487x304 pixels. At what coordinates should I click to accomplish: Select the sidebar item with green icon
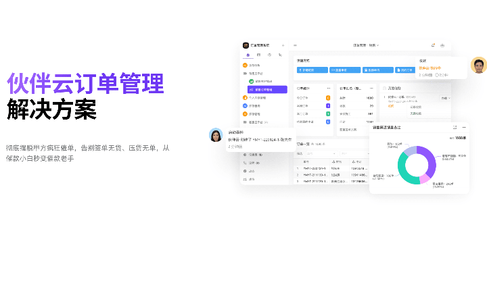(267, 81)
